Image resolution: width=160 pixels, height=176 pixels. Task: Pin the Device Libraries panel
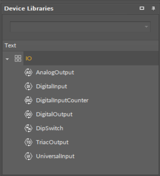click(x=153, y=8)
